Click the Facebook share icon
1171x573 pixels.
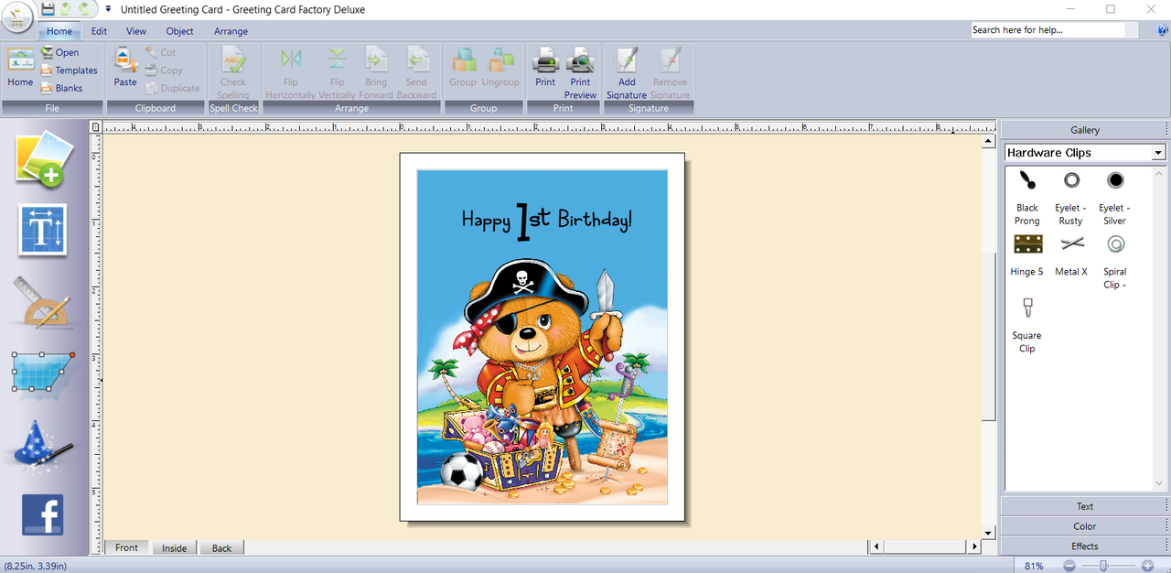point(43,515)
